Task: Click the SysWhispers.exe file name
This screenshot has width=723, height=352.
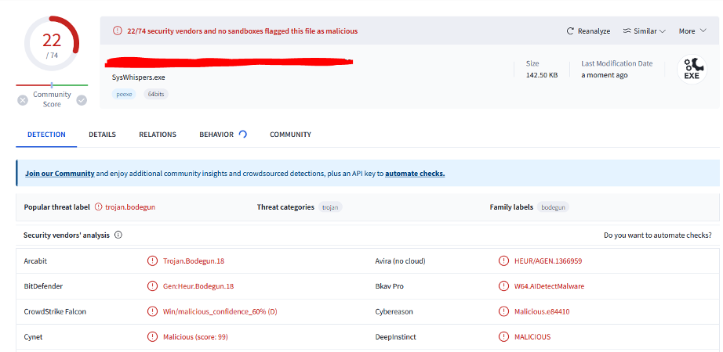Action: (138, 77)
